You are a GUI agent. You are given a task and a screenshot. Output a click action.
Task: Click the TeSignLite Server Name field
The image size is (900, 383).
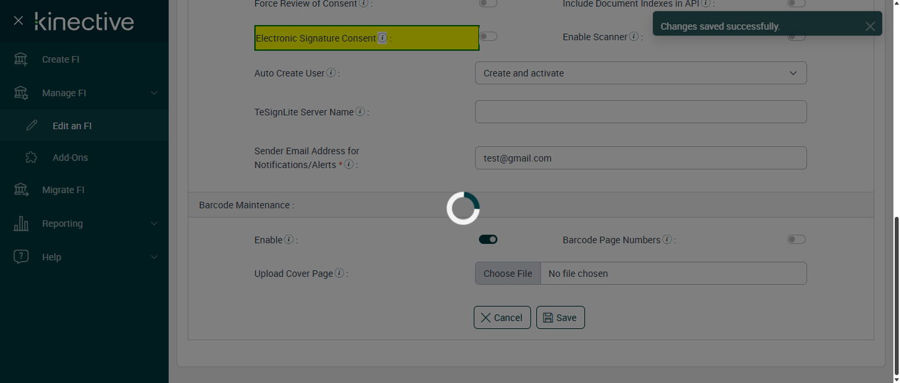(x=641, y=111)
